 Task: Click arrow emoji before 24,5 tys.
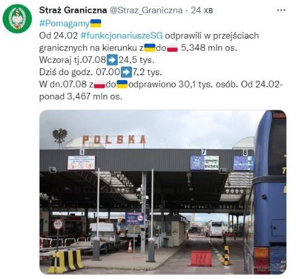point(112,60)
